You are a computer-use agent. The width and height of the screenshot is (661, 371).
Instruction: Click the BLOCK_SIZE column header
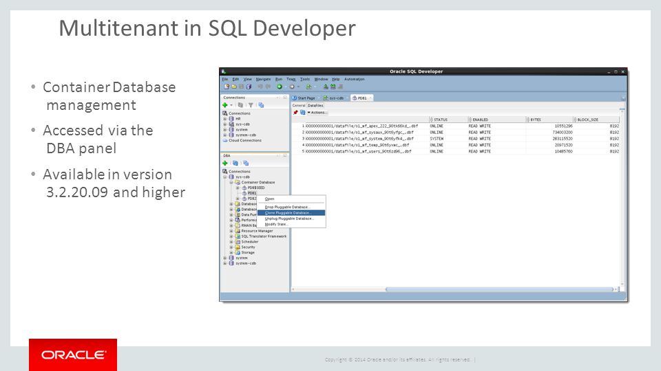click(596, 120)
